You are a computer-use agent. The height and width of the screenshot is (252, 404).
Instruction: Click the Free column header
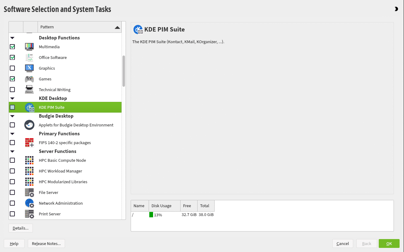[x=189, y=206]
